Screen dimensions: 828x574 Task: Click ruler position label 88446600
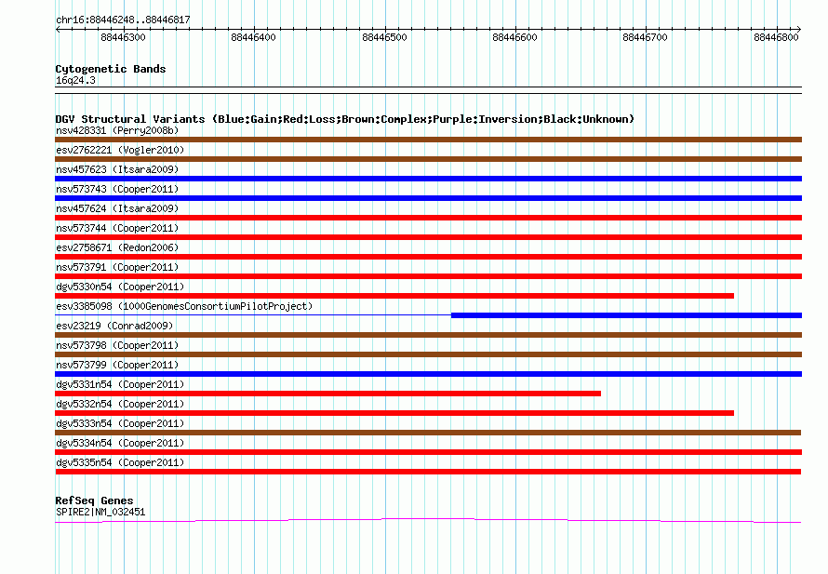coord(514,37)
